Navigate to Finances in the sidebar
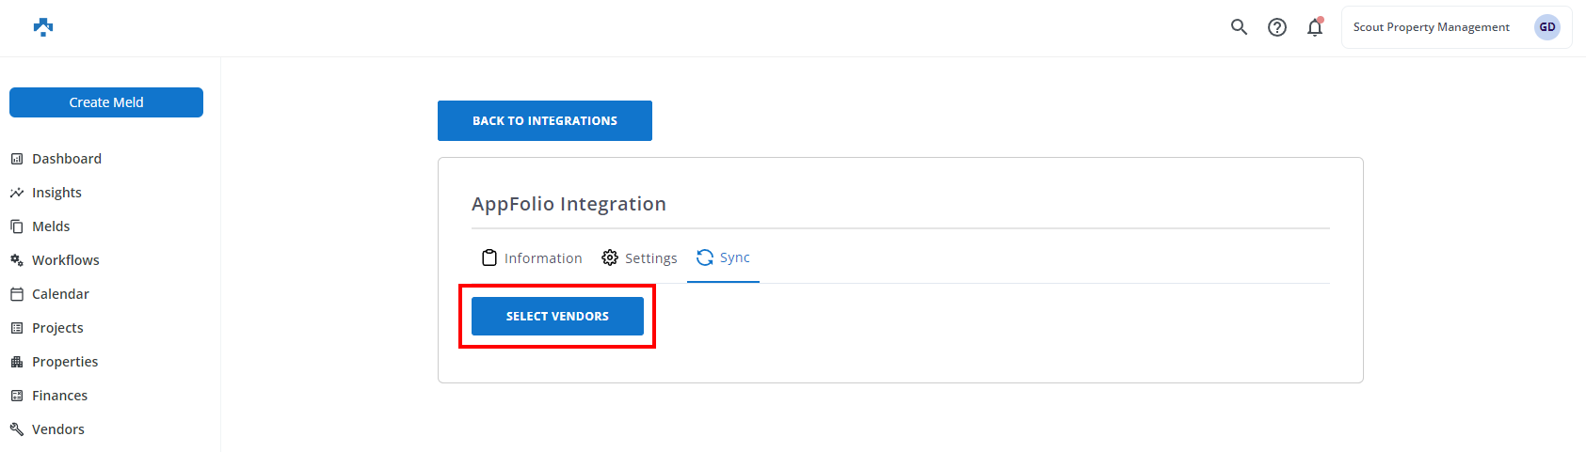 [59, 396]
